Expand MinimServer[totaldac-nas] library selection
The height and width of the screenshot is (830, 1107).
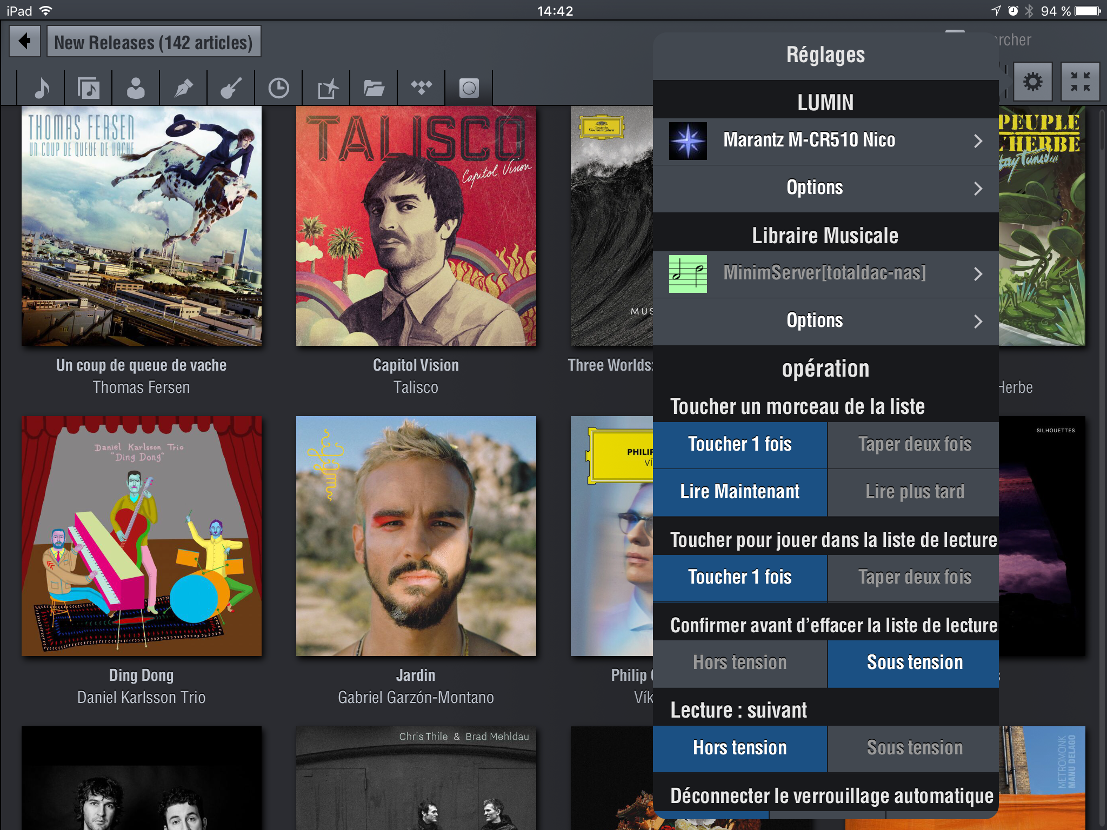pos(825,274)
